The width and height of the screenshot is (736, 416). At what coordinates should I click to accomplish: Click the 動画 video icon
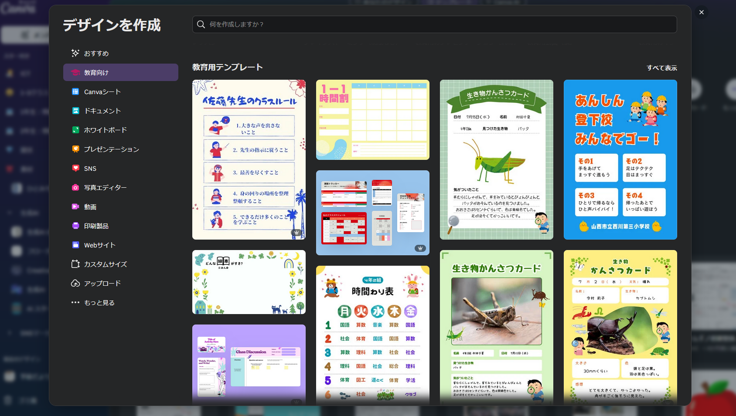pos(75,206)
